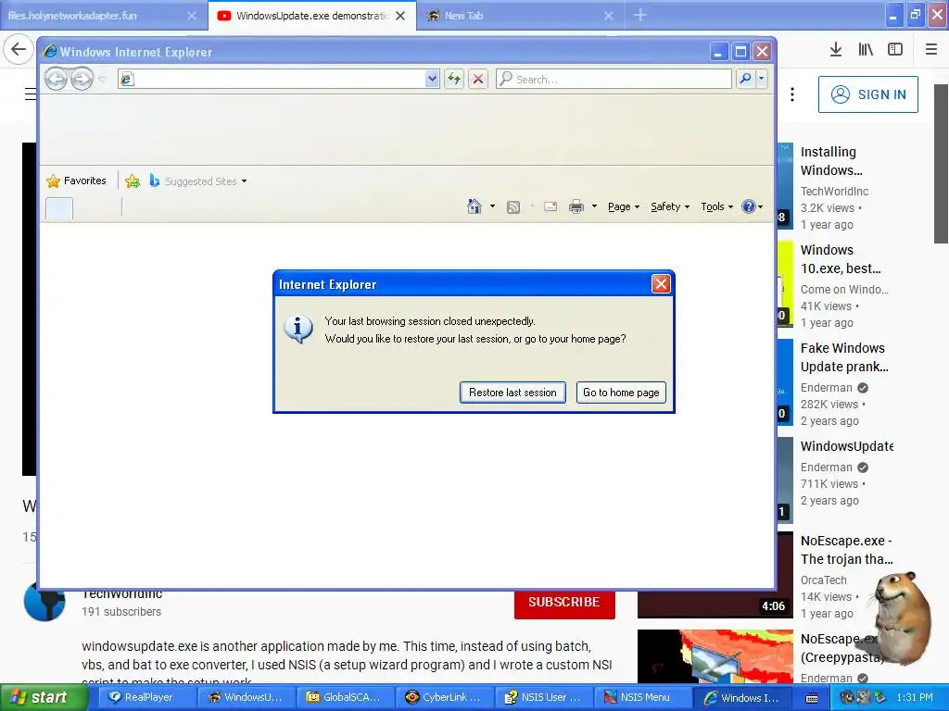Image resolution: width=949 pixels, height=711 pixels.
Task: Click the TechWorldInc channel avatar
Action: pyautogui.click(x=44, y=601)
